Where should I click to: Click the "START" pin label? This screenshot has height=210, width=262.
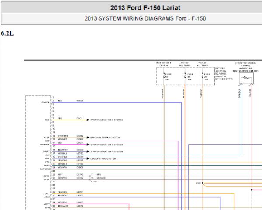(46, 151)
